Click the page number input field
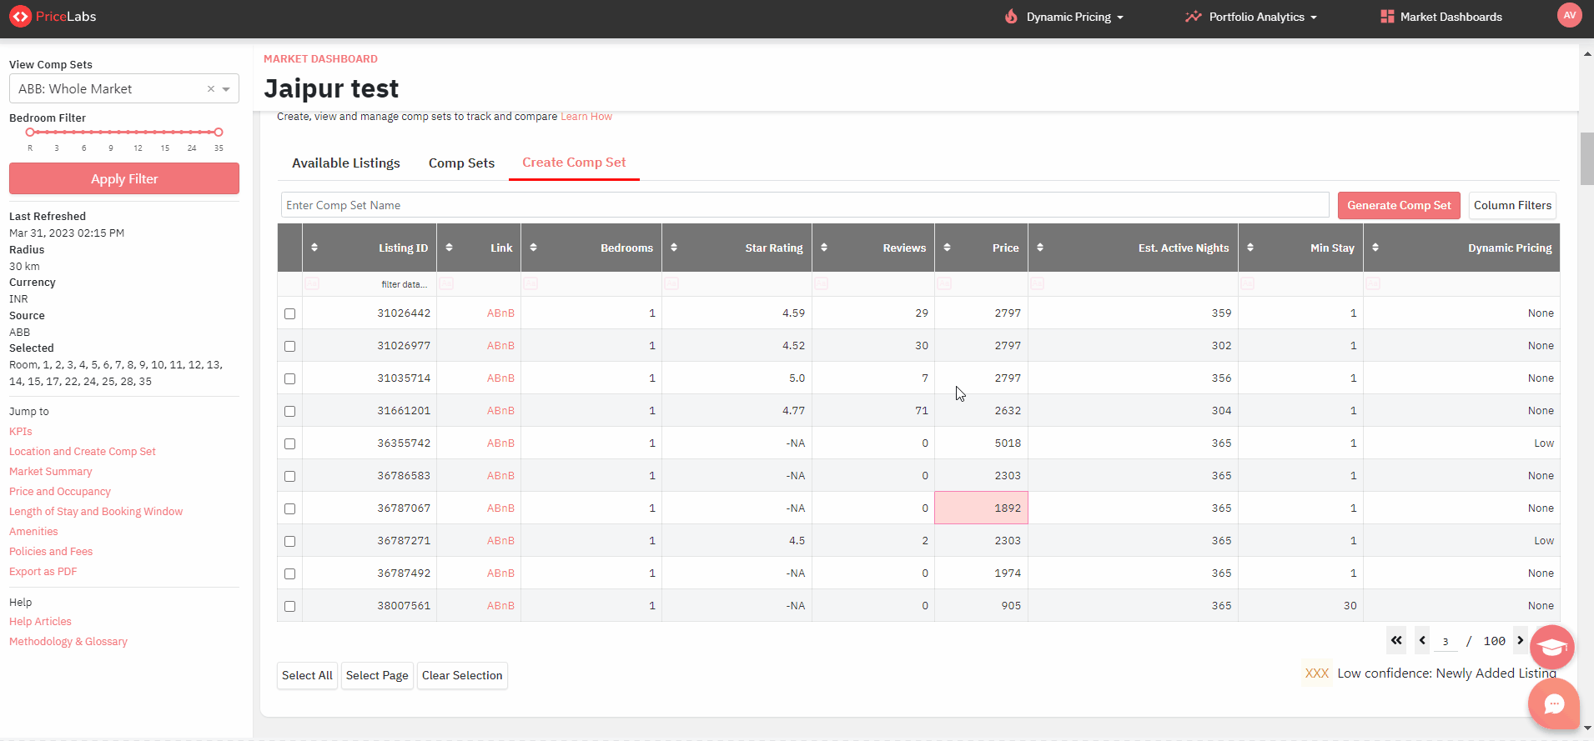1594x741 pixels. (1446, 641)
